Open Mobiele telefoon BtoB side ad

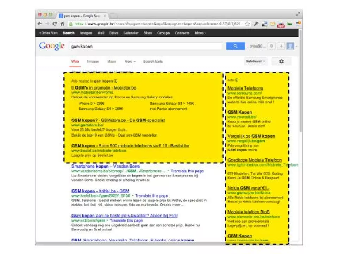pos(249,212)
